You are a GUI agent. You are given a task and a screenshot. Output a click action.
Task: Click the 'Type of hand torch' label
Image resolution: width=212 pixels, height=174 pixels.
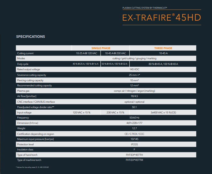coord(27,155)
